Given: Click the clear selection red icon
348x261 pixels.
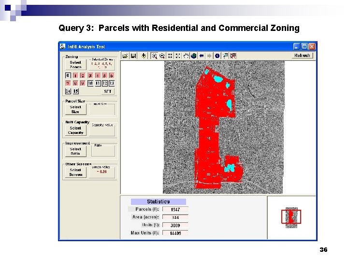Looking at the screenshot, I should pos(233,56).
